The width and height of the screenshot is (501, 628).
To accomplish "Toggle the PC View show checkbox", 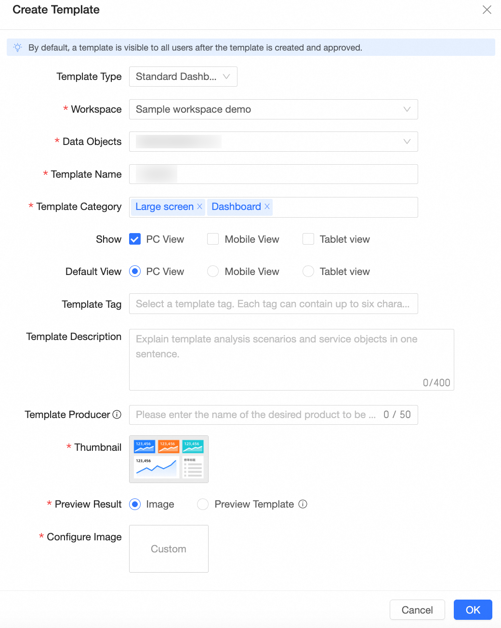I will click(x=135, y=239).
